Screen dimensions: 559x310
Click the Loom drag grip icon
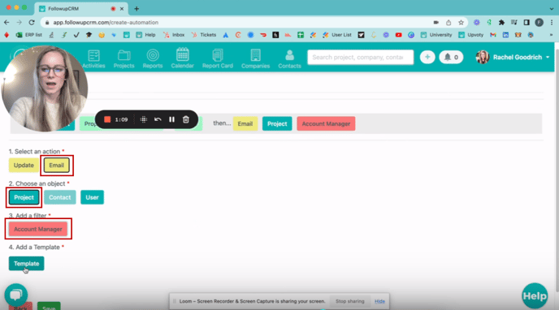coord(144,119)
